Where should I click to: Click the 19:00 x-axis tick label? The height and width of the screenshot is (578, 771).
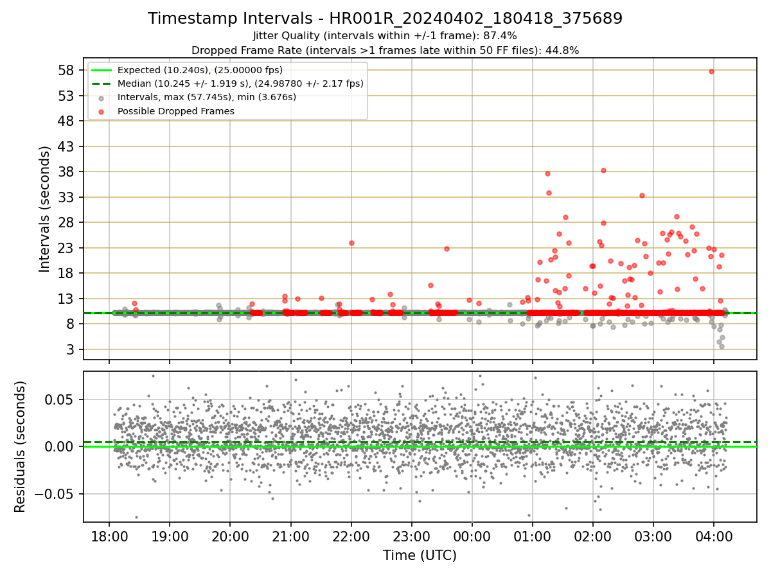pyautogui.click(x=170, y=536)
